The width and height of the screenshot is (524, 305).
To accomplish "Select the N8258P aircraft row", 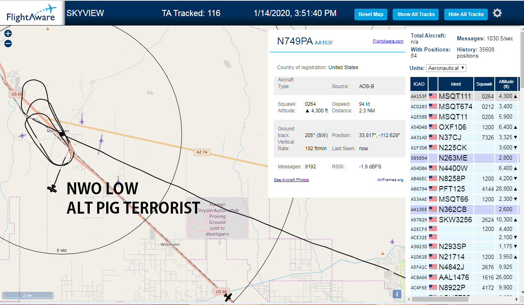I will tap(464, 179).
